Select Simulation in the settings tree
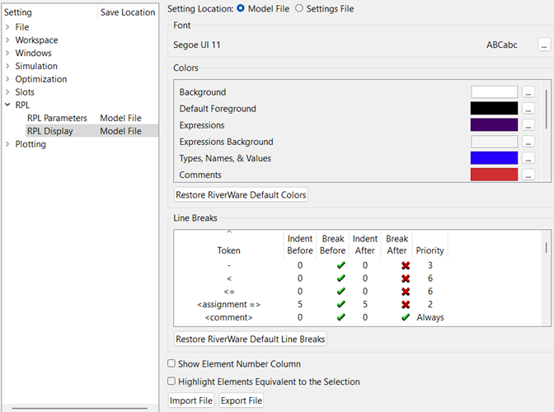554x412 pixels. tap(36, 66)
